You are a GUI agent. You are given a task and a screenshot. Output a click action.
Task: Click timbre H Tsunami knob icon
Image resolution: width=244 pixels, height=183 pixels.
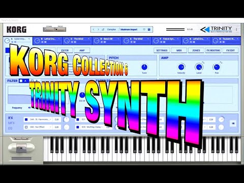click(x=216, y=41)
